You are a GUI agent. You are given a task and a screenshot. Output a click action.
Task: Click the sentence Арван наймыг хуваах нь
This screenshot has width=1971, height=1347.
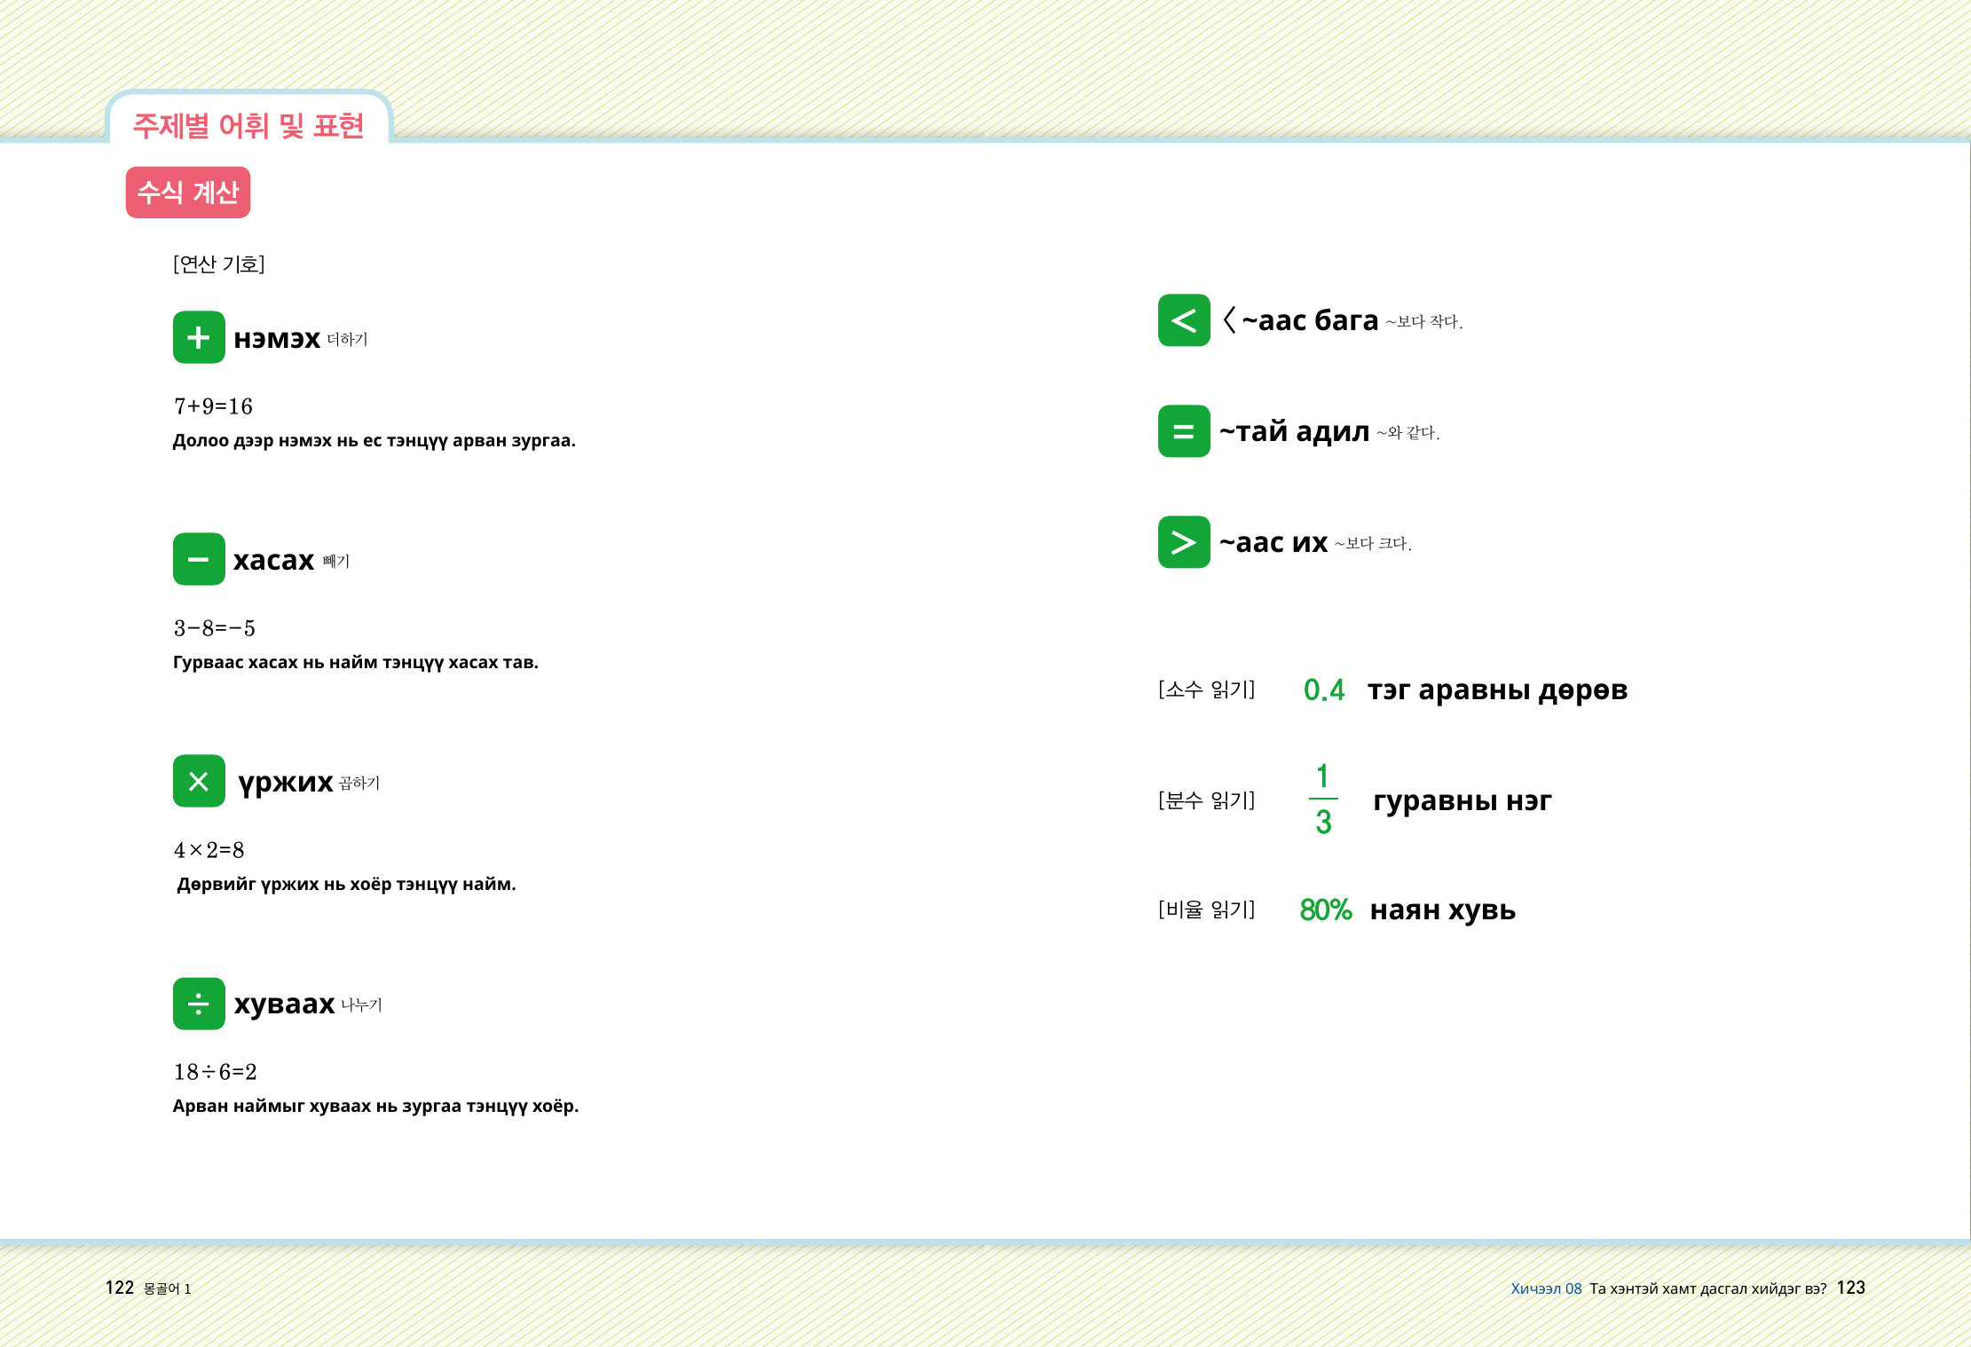point(375,1106)
